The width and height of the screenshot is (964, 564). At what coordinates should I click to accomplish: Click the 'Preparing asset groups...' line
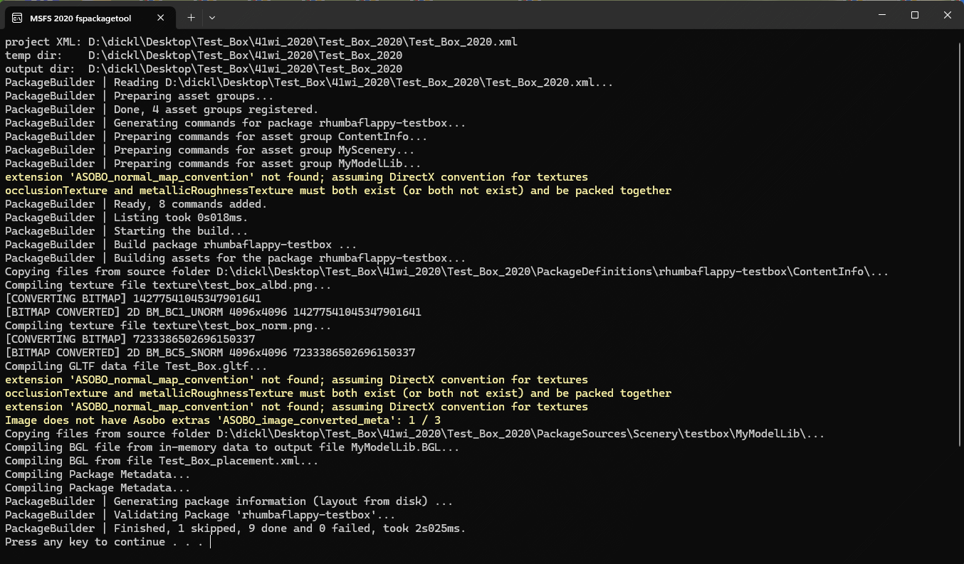pyautogui.click(x=140, y=96)
